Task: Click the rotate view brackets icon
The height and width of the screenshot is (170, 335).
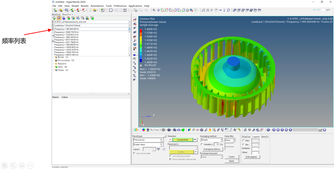Action: pyautogui.click(x=228, y=10)
